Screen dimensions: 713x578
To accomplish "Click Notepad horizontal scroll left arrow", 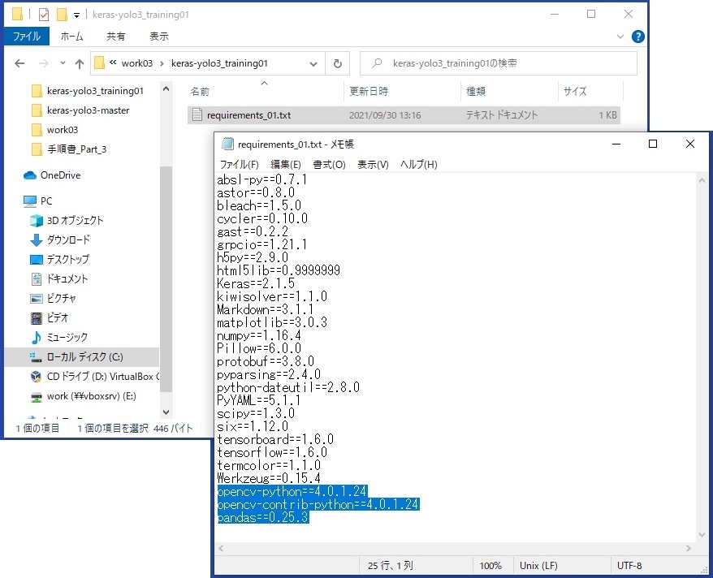I will [221, 549].
